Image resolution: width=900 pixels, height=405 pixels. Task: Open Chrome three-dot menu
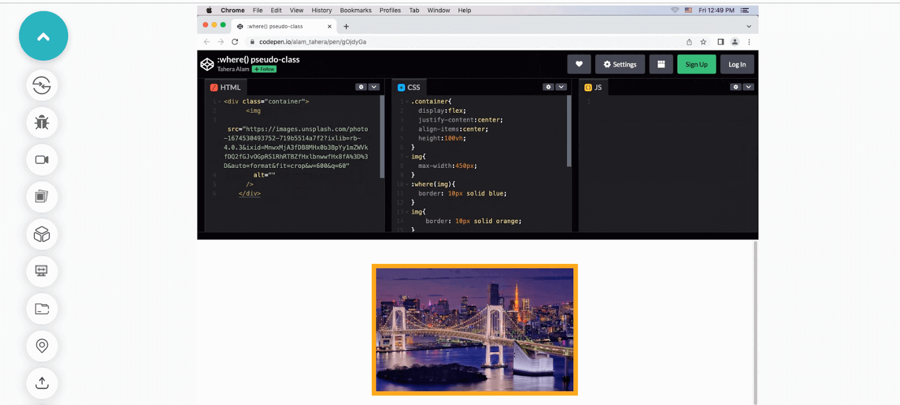pos(749,42)
